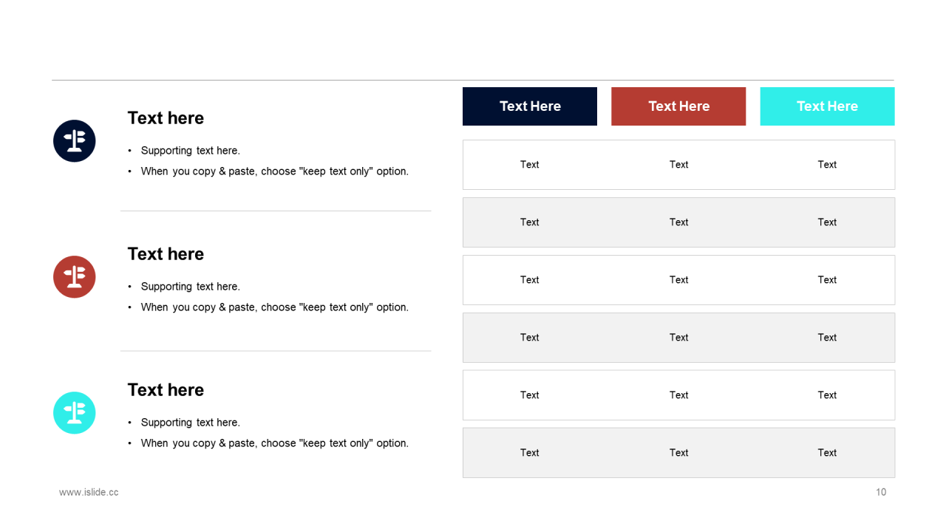Click last row's 'Text' cell under cyan column
The height and width of the screenshot is (532, 946).
click(x=827, y=453)
